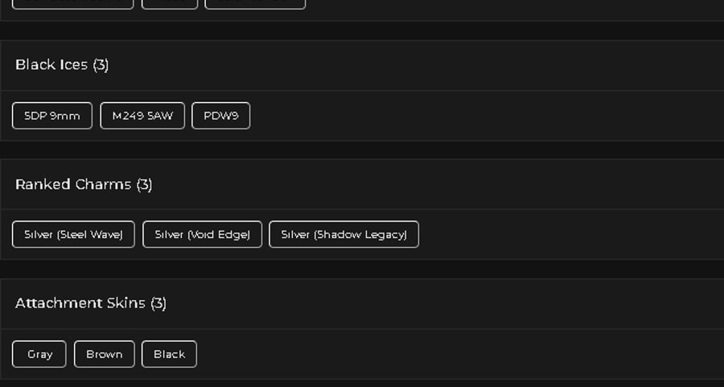724x387 pixels.
Task: Open Silver (Shadow Legacy) charm tag
Action: (x=344, y=234)
